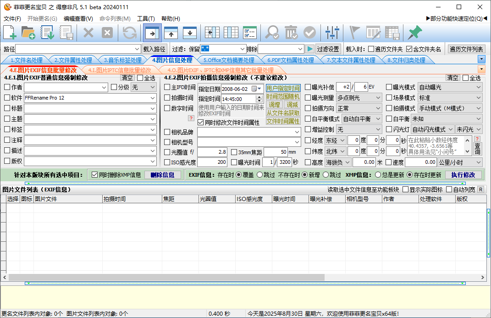Select the 总是更新 radio option
This screenshot has width=491, height=318.
[378, 175]
